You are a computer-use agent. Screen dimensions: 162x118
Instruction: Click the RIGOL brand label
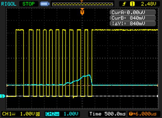click(9, 4)
